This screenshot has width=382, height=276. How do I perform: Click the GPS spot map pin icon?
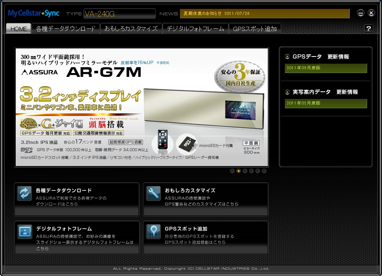tap(154, 231)
